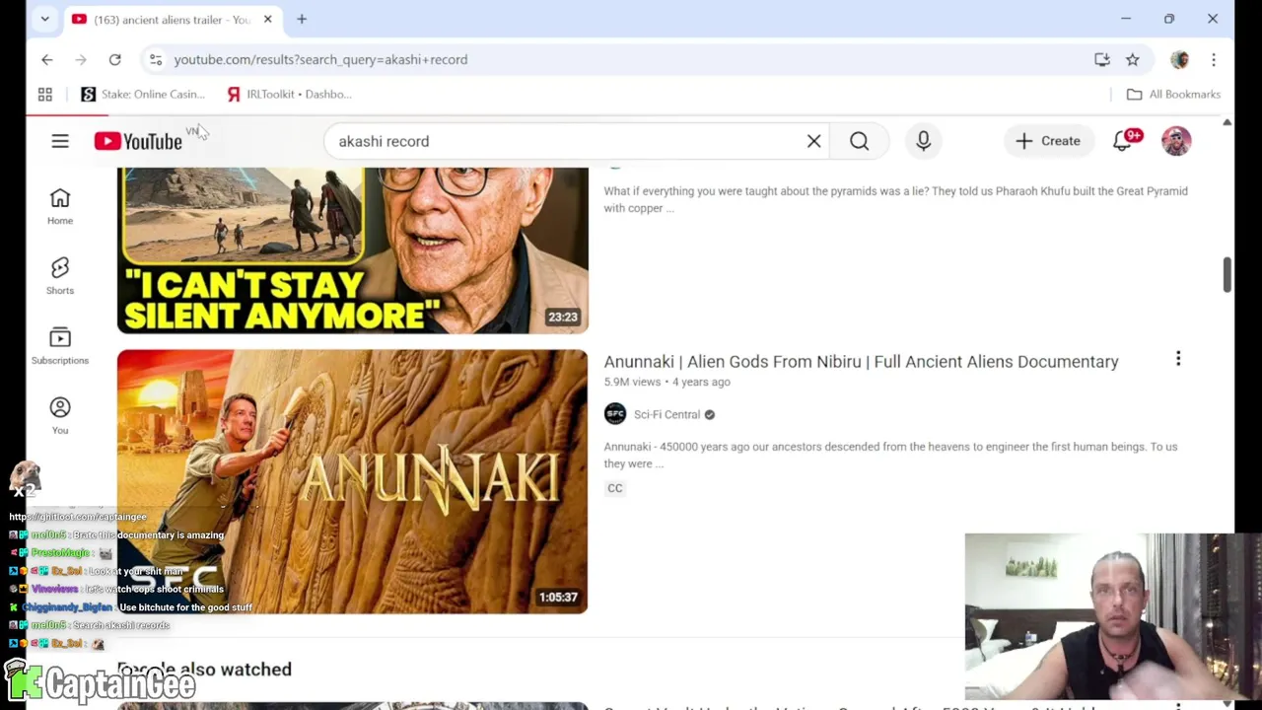View site information icon in address bar
Viewport: 1262px width, 710px height.
(156, 59)
